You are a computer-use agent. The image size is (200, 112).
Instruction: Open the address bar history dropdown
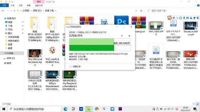[136, 11]
